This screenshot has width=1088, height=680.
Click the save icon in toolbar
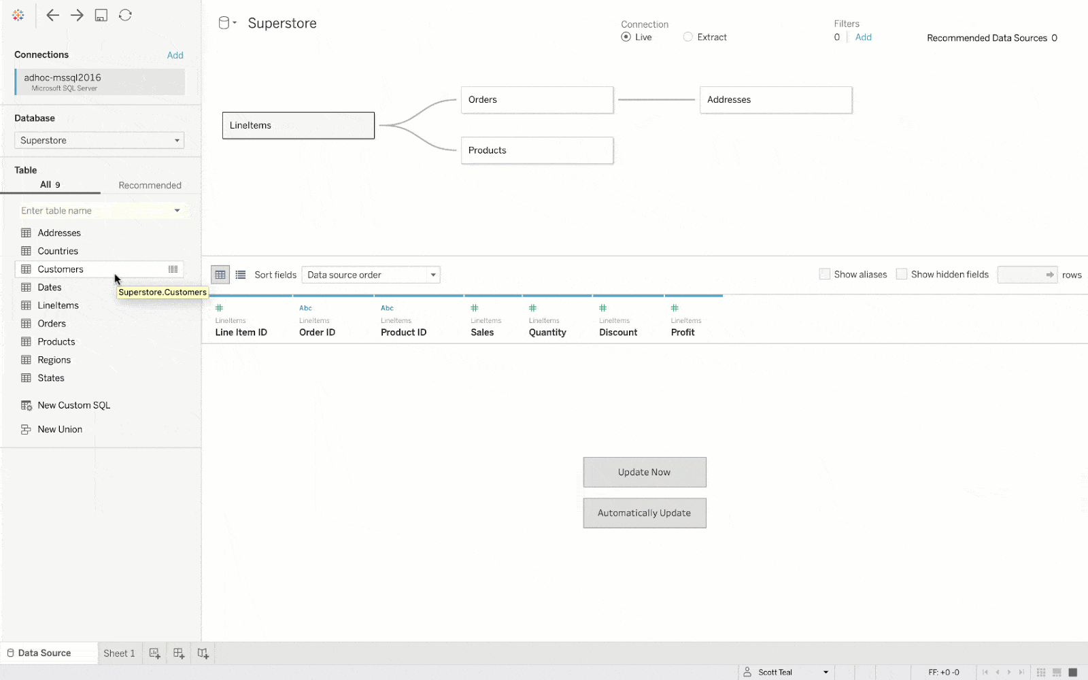pyautogui.click(x=101, y=16)
